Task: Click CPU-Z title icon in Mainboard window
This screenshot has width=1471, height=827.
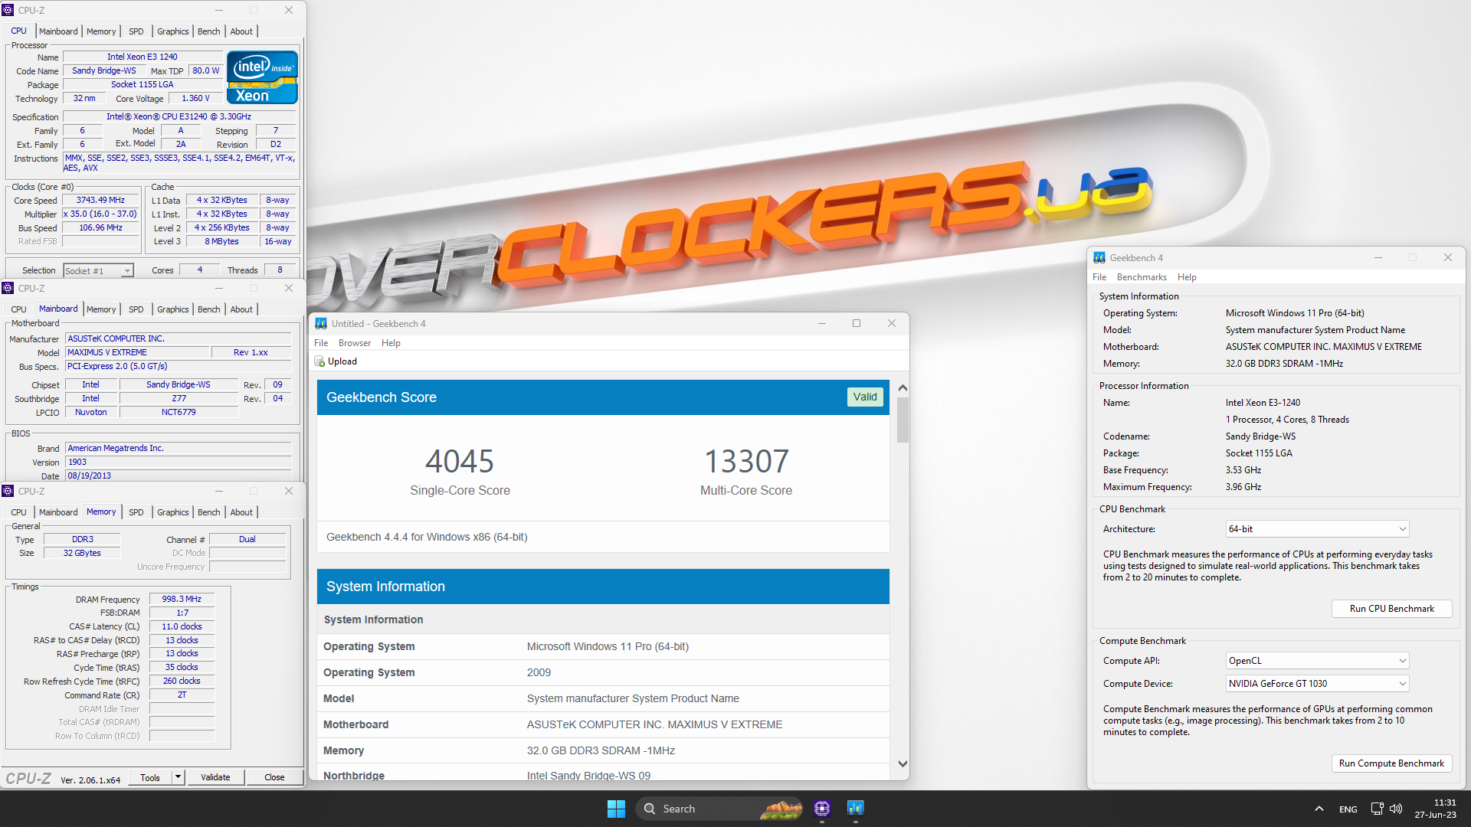Action: tap(8, 288)
